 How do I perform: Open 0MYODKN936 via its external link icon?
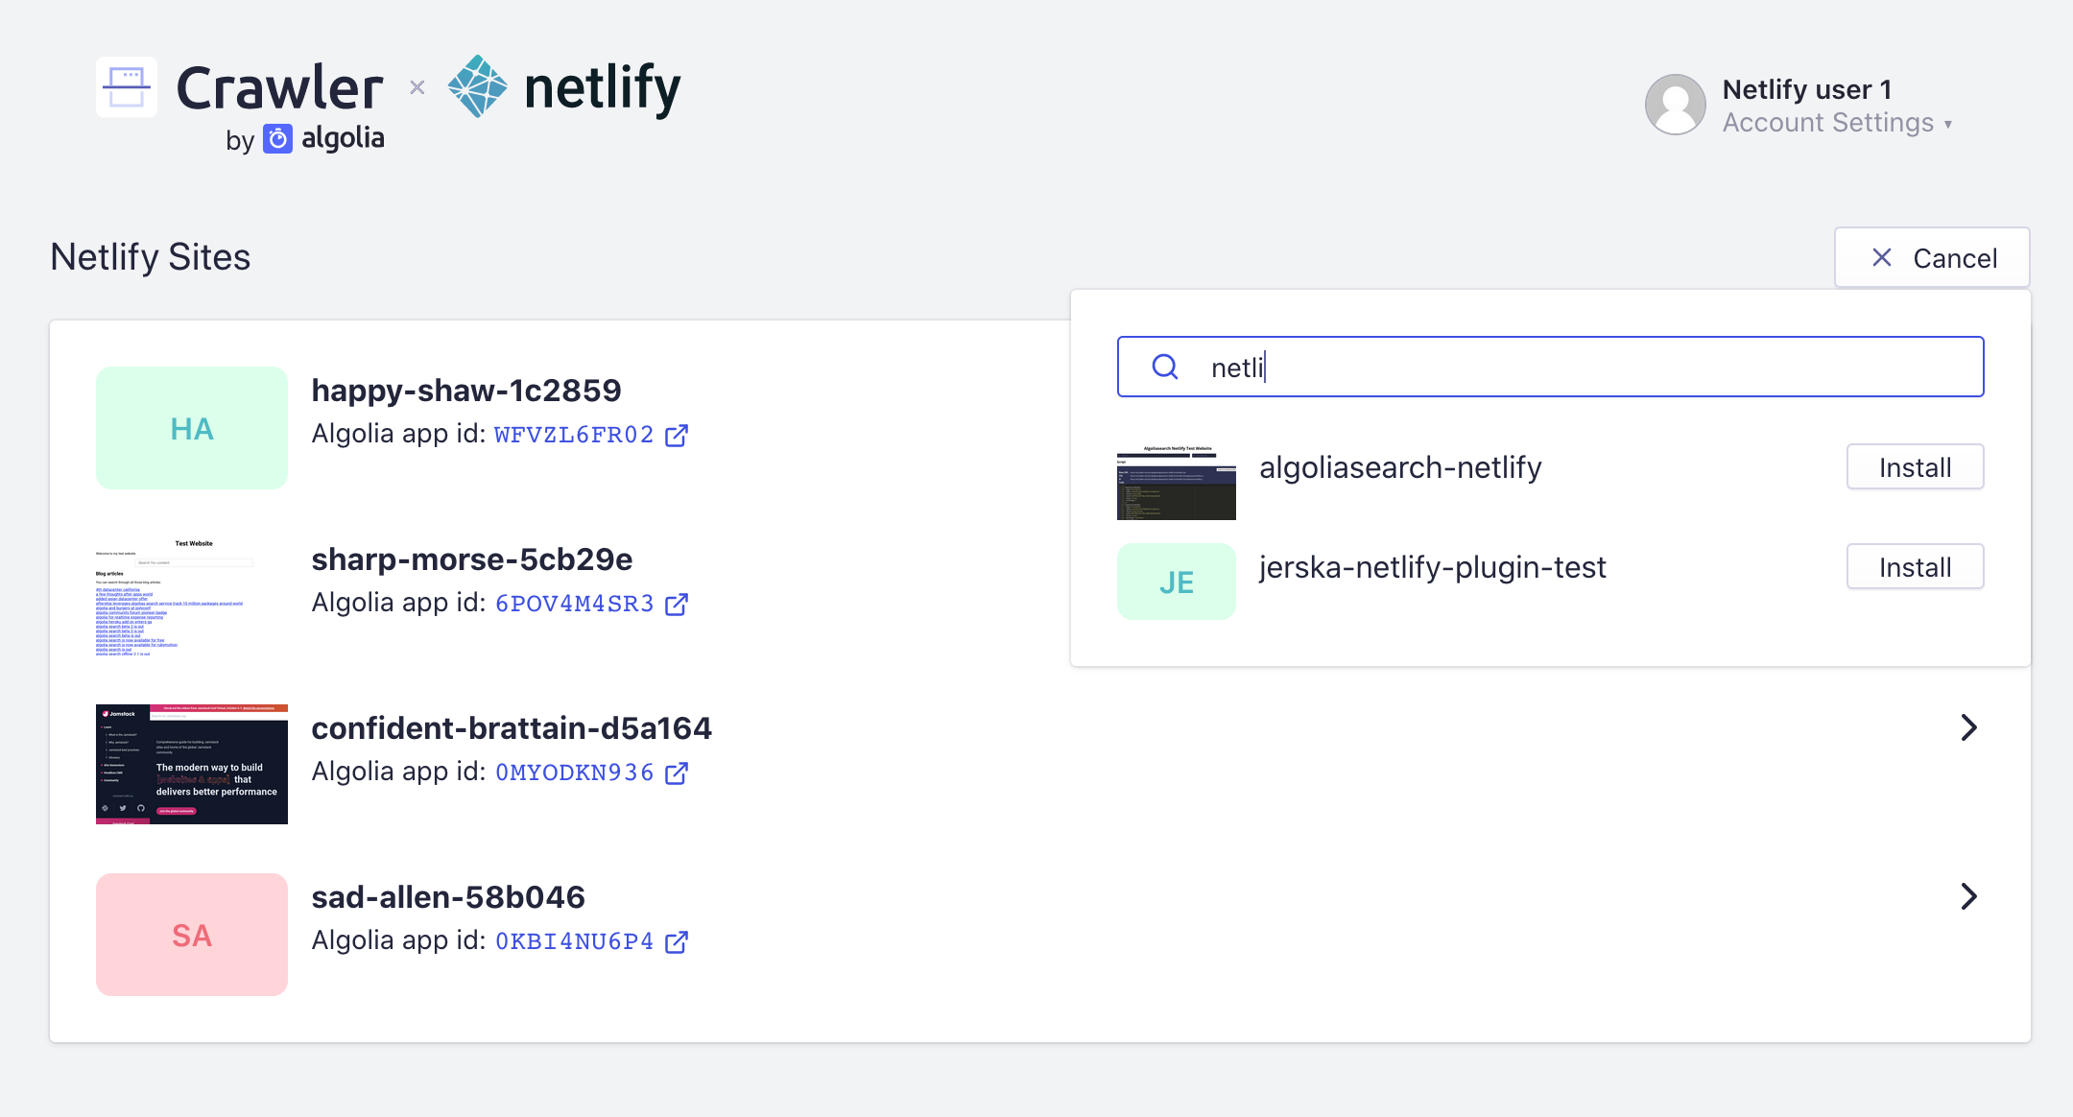pos(678,772)
